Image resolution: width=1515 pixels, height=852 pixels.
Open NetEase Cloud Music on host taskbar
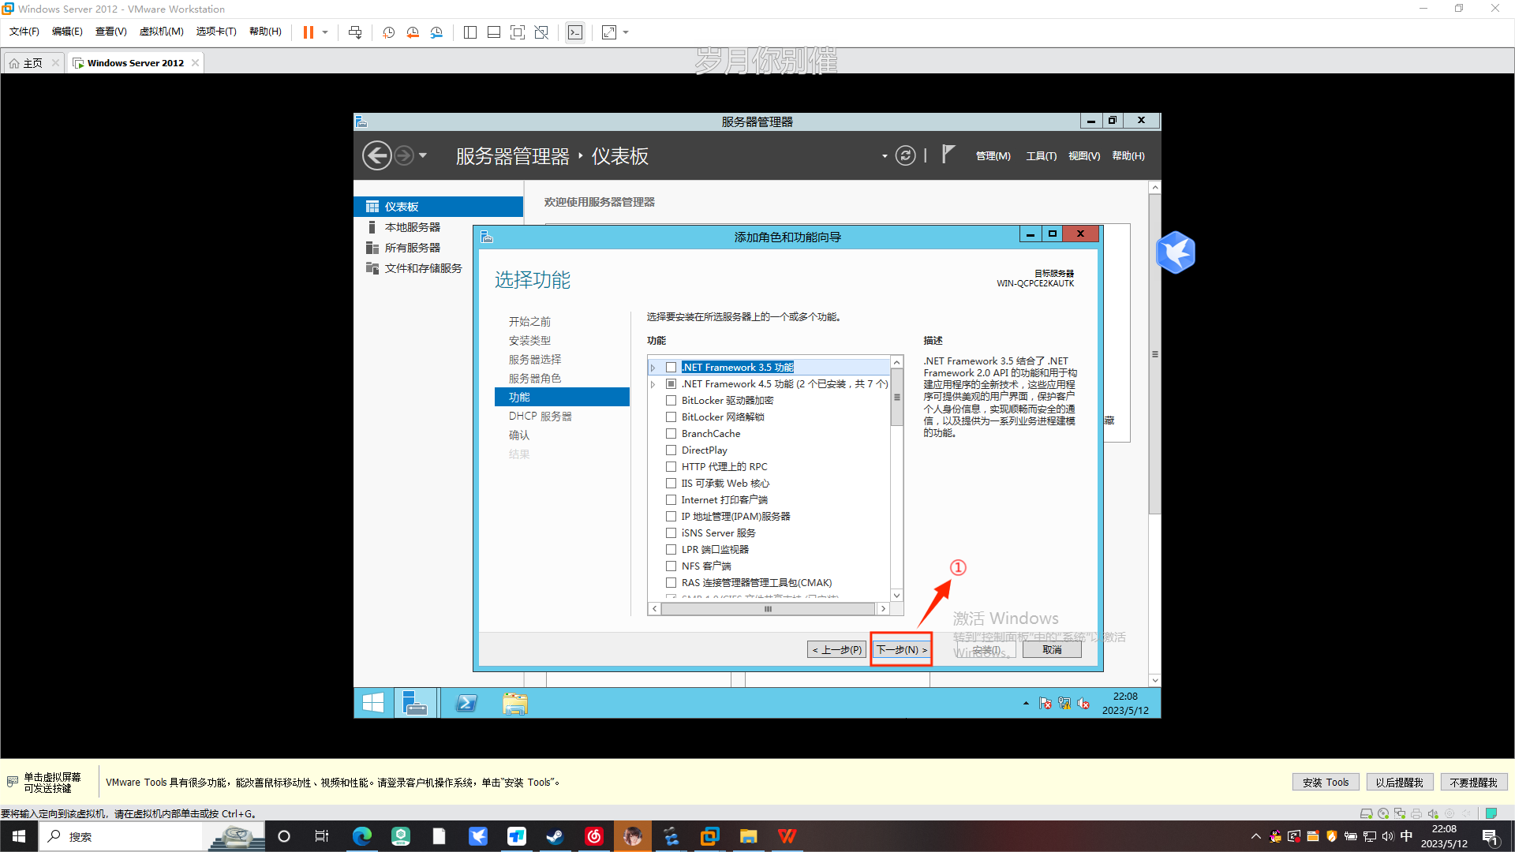594,836
